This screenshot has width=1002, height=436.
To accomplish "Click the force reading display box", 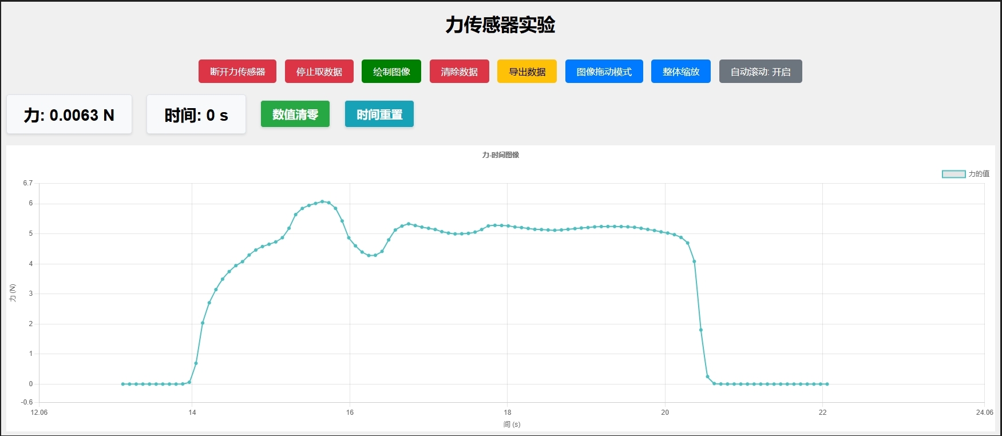I will (69, 115).
